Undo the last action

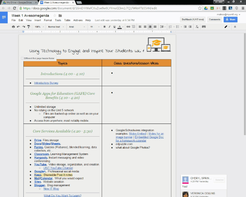18,27
